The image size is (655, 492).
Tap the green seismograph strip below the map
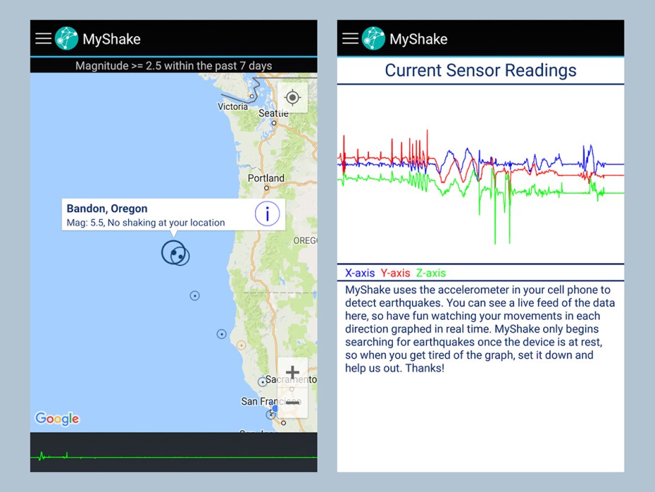(173, 452)
